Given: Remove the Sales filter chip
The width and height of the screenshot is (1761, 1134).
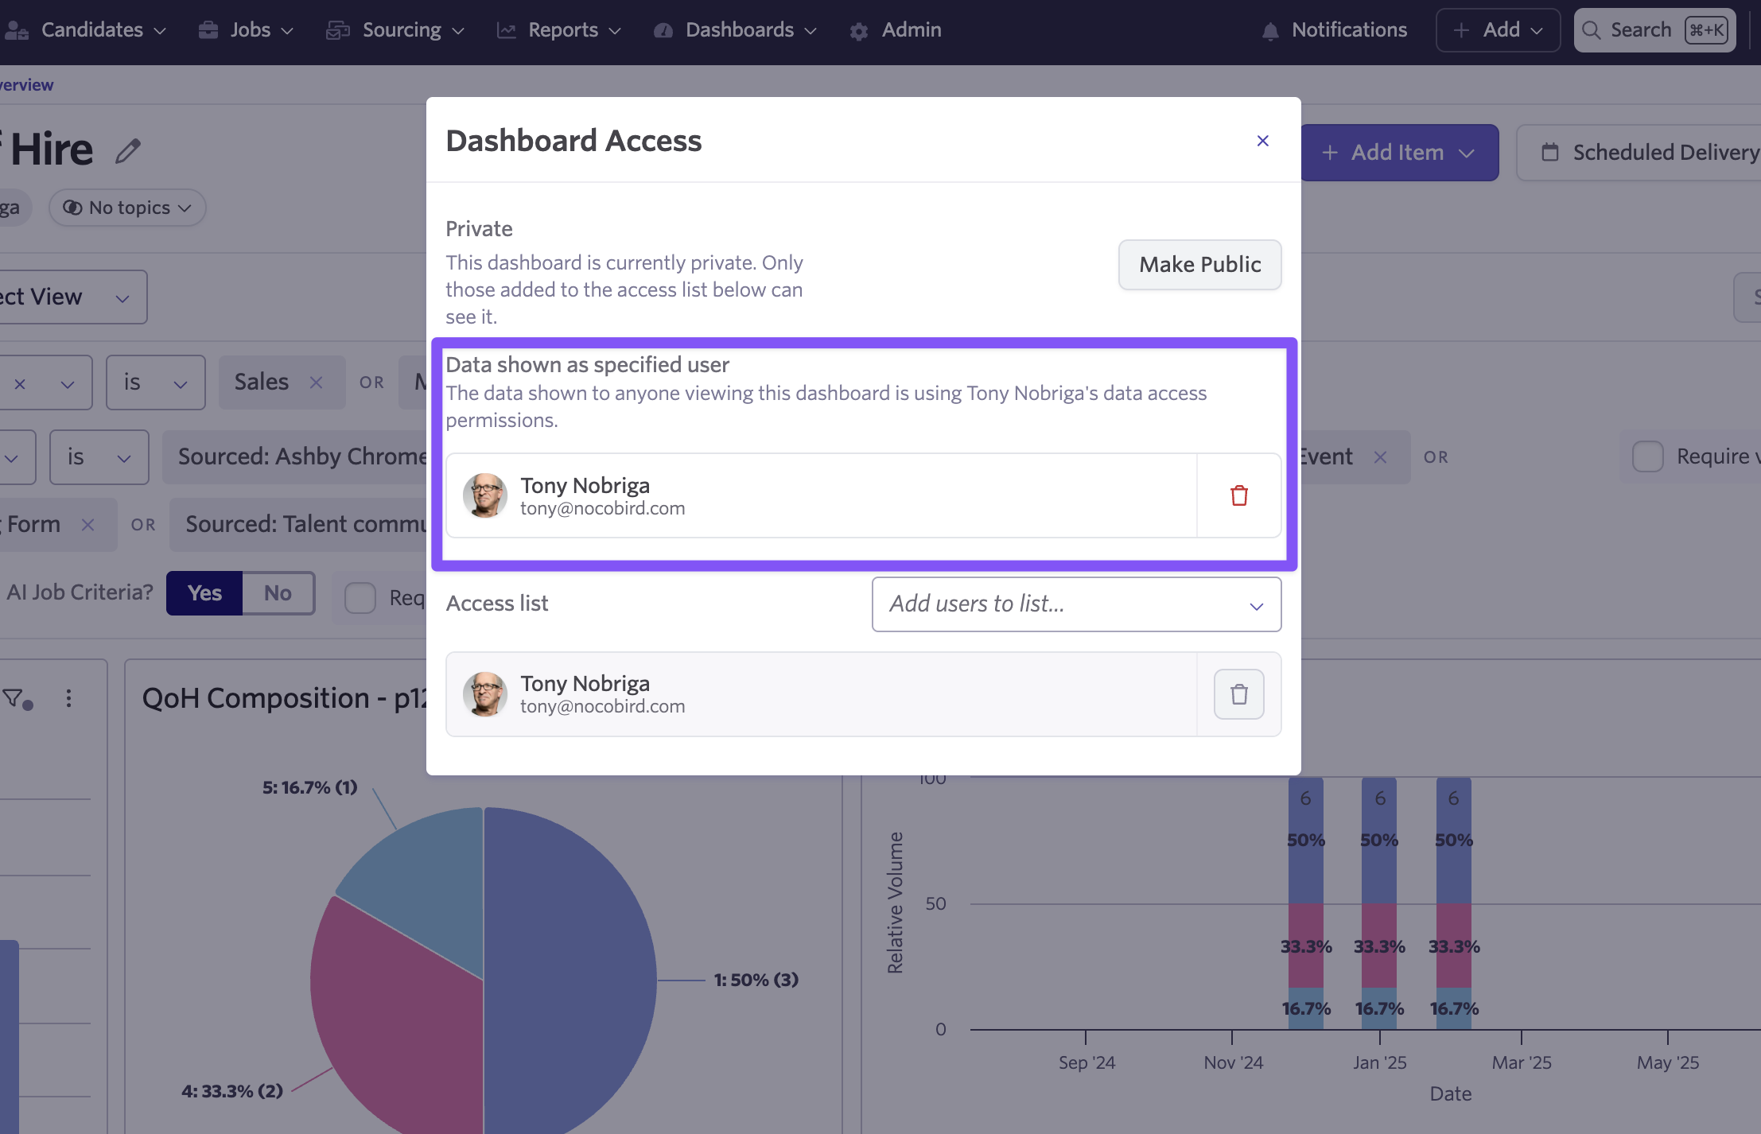Looking at the screenshot, I should pyautogui.click(x=316, y=383).
